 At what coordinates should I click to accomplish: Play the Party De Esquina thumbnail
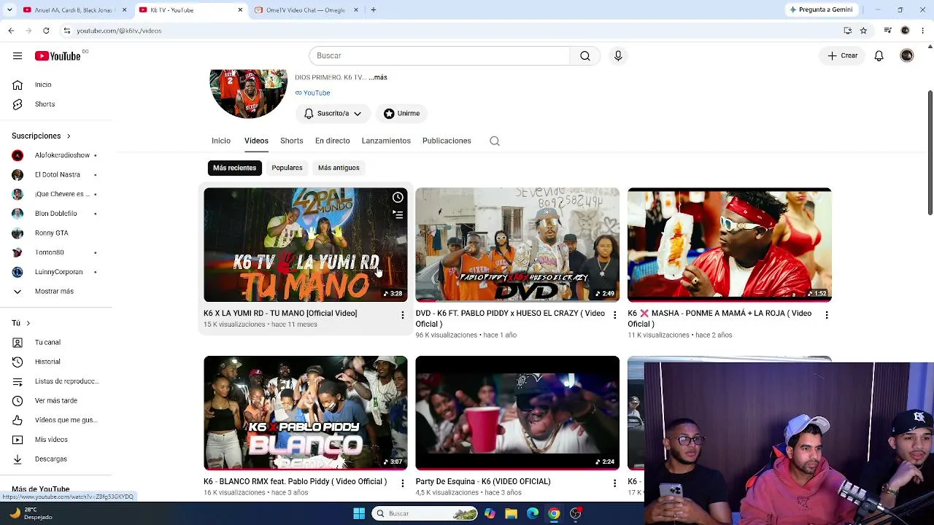[x=517, y=413]
